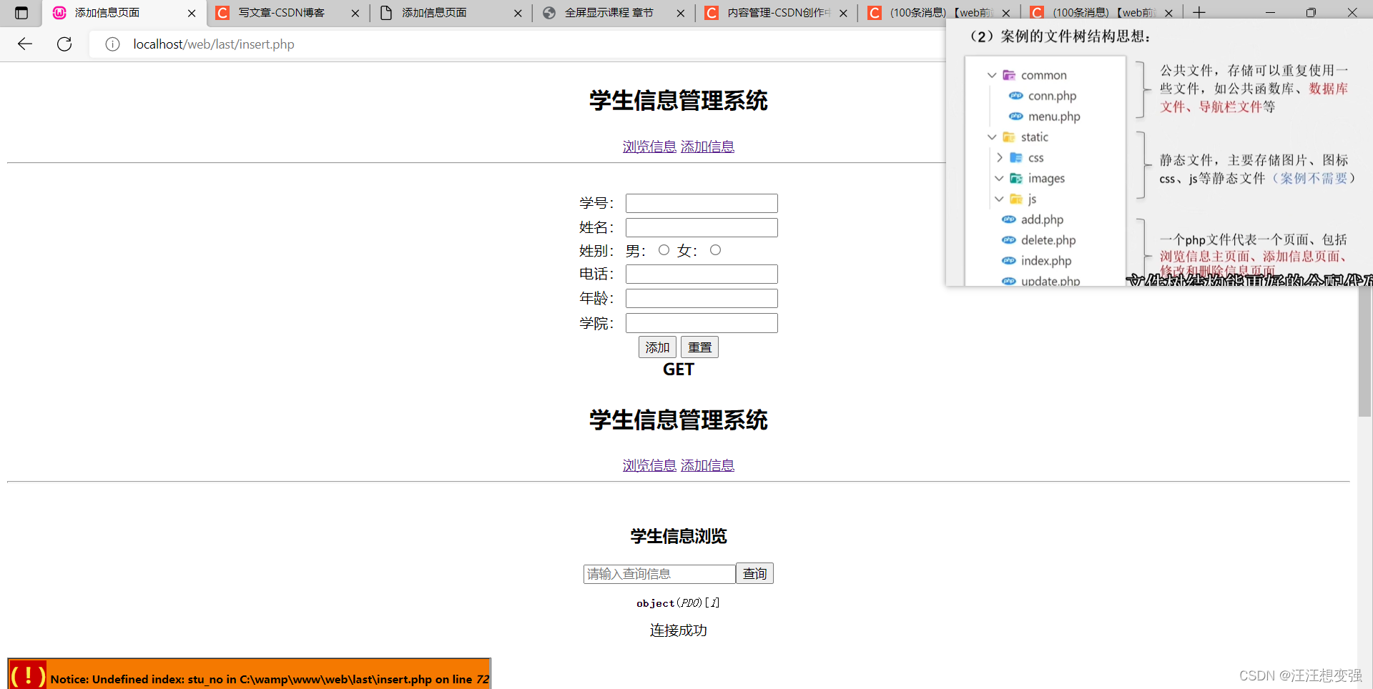
Task: Open site info via the address bar icon
Action: point(112,44)
